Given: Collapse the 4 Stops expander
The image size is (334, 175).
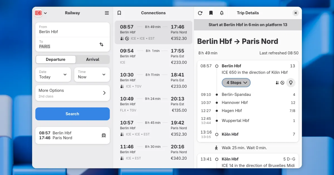Looking at the screenshot, I should coord(236,82).
